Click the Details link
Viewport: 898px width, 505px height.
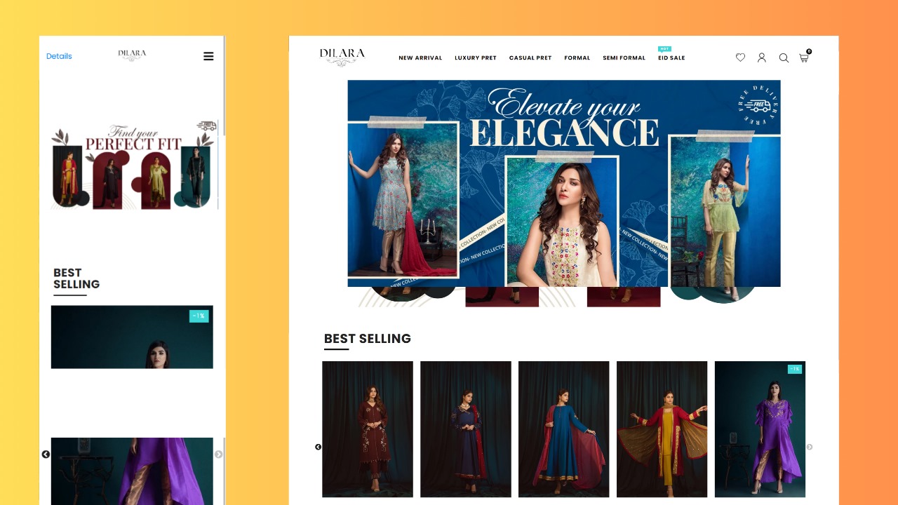coord(59,56)
